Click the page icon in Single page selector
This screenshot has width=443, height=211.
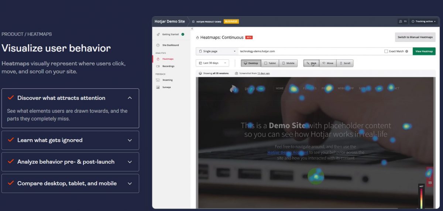200,51
